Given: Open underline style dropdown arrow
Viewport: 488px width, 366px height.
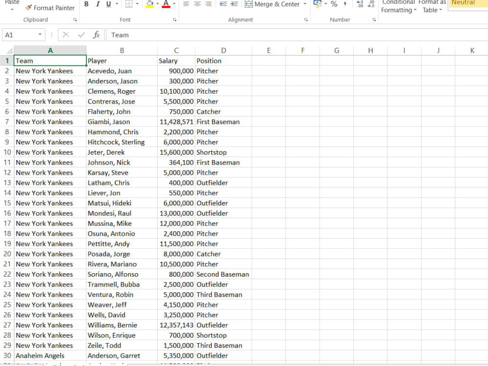Looking at the screenshot, I should coord(117,4).
